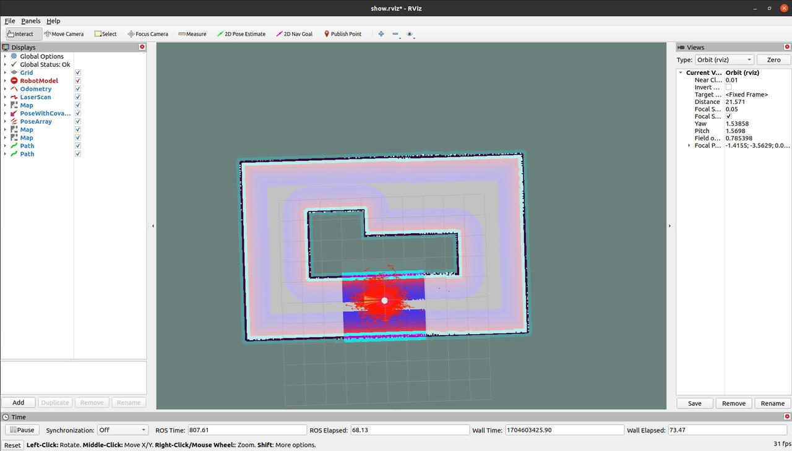Select the Odometry display icon
792x451 pixels.
coord(14,89)
